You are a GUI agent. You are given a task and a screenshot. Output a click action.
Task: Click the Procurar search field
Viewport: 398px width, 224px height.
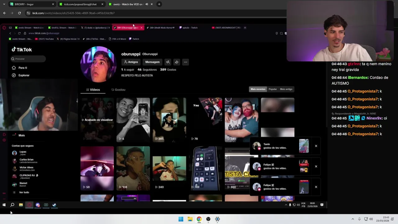[28, 59]
